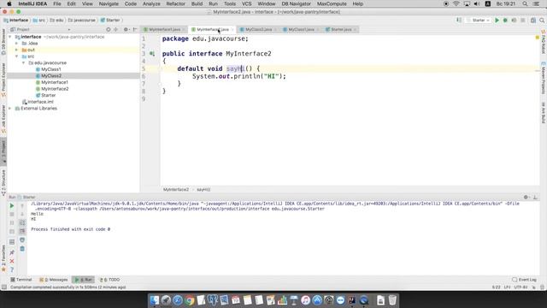The height and width of the screenshot is (308, 547).
Task: Expand the out folder
Action: pos(16,50)
